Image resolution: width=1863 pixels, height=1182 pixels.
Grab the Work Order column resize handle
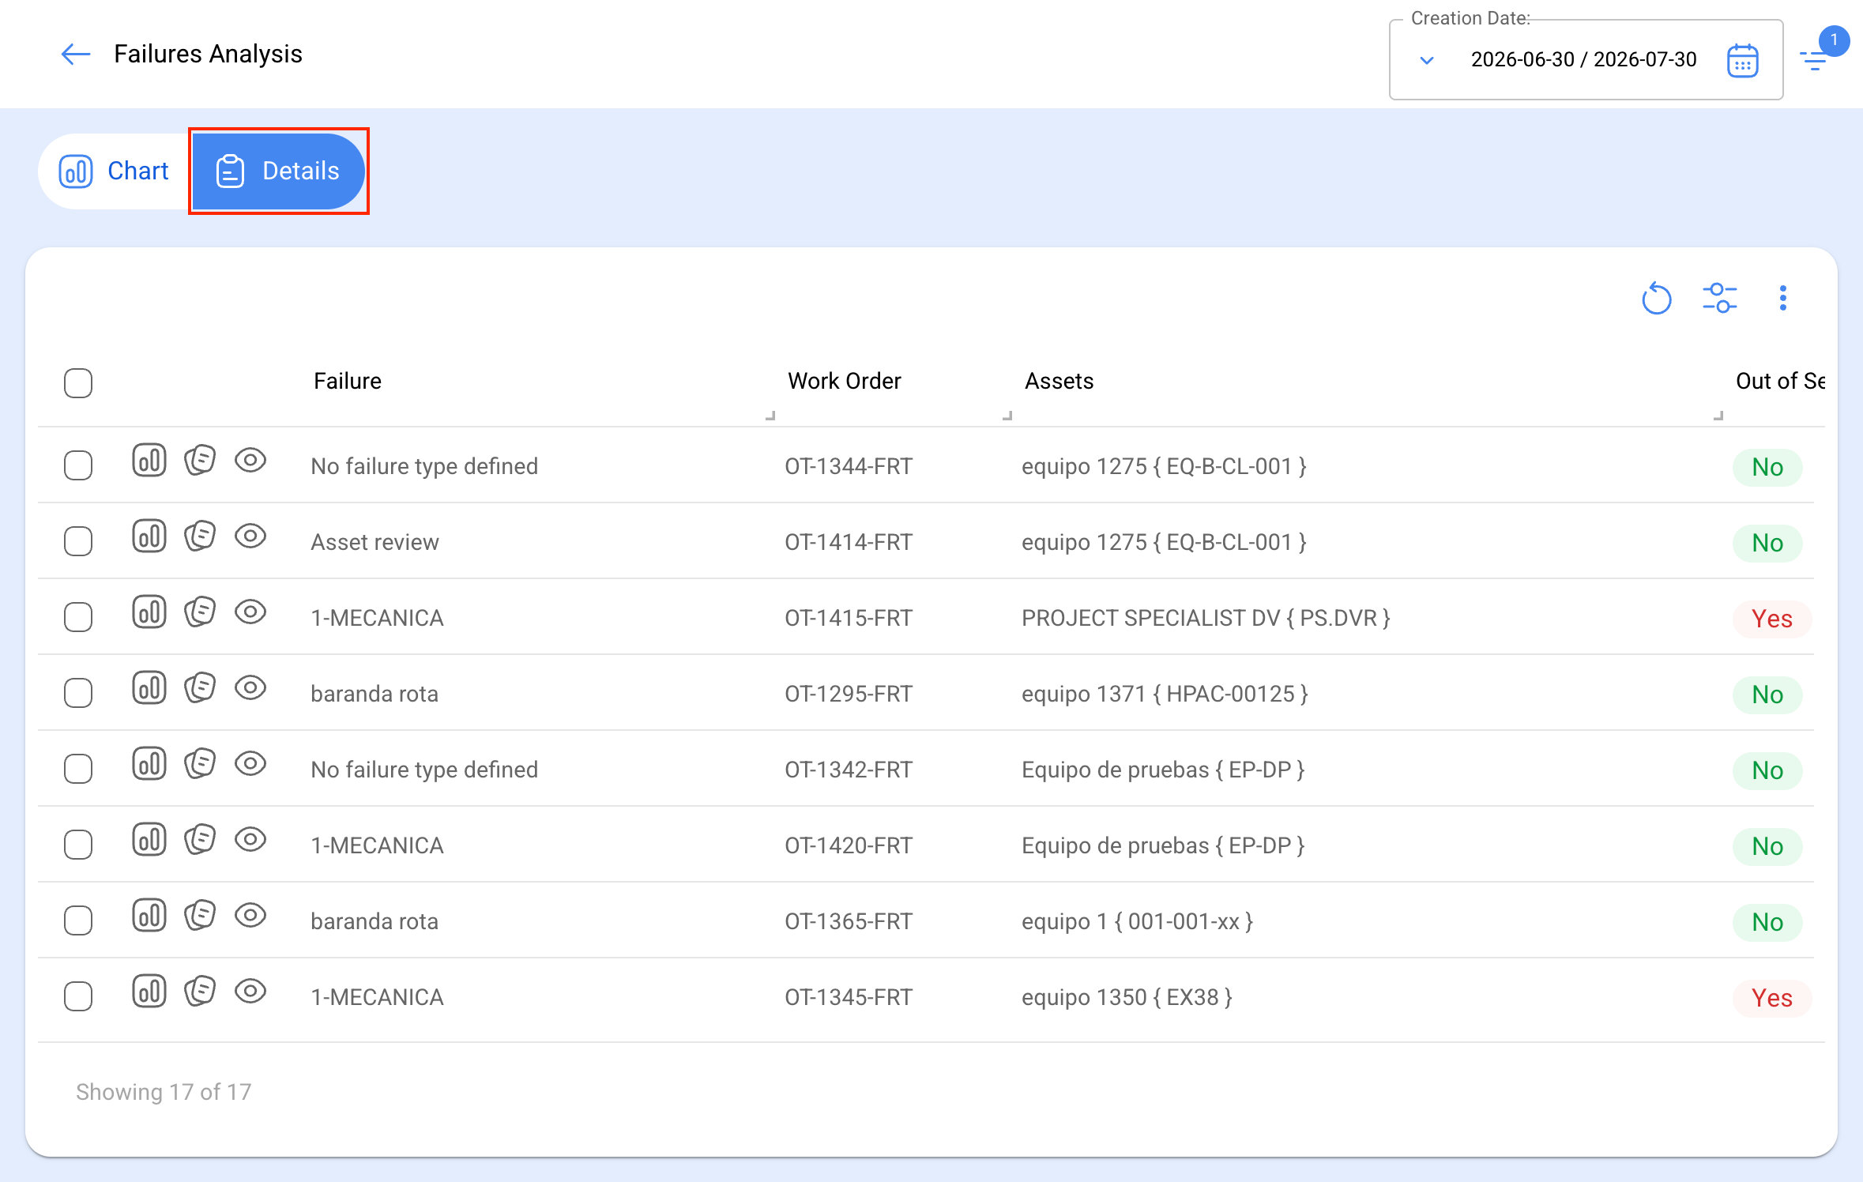(x=1007, y=415)
